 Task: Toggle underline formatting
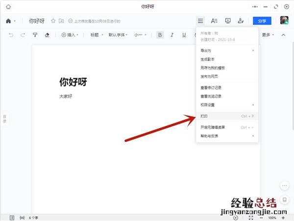184,35
